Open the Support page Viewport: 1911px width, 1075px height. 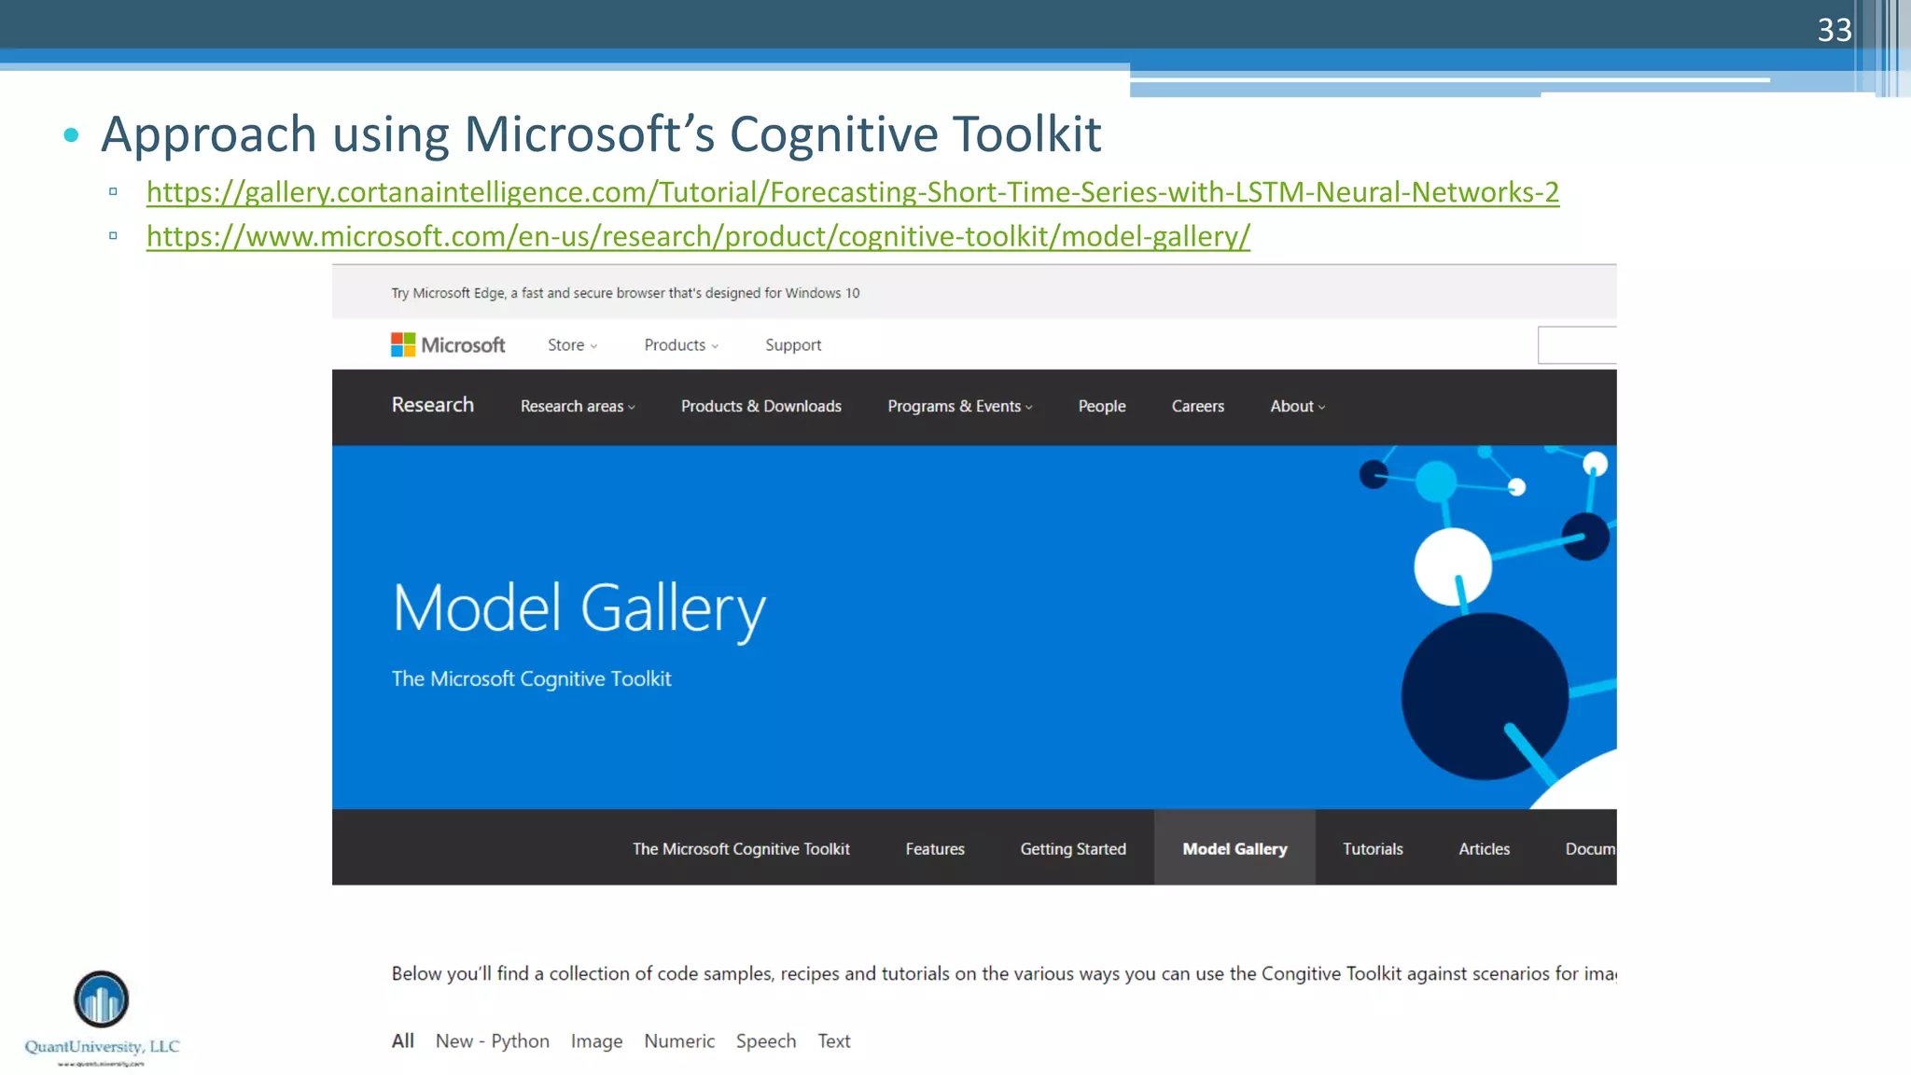793,345
